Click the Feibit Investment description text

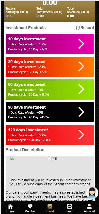[50, 182]
